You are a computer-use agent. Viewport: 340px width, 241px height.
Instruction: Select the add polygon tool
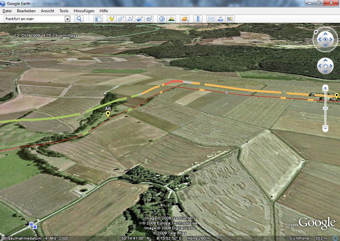pos(121,19)
